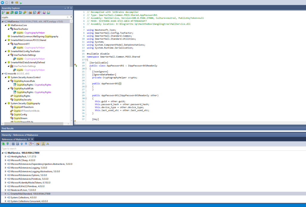Toggle the highlighted referenced-assemblies hierarchy mode
The height and width of the screenshot is (207, 306).
click(x=43, y=144)
